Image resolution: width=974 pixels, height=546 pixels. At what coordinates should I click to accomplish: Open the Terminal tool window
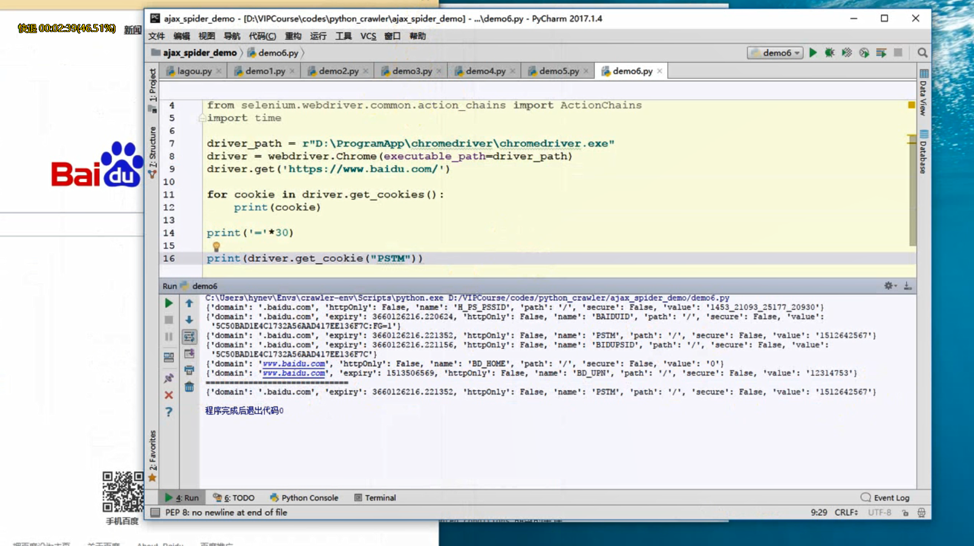pyautogui.click(x=375, y=498)
